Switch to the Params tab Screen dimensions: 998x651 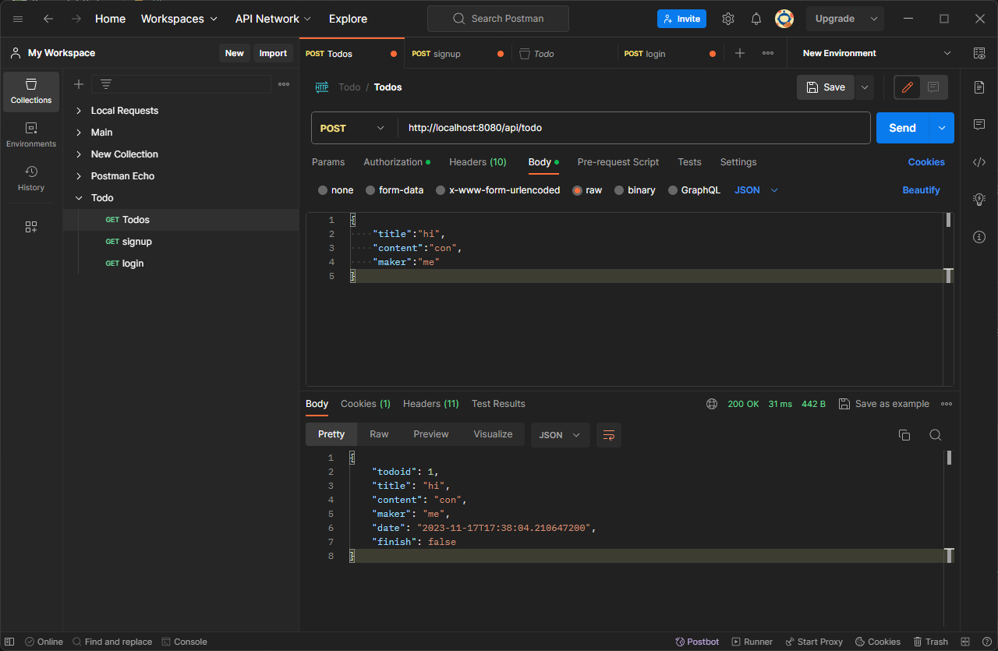pyautogui.click(x=328, y=162)
